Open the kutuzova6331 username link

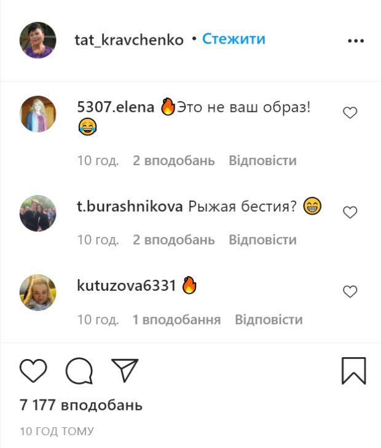pyautogui.click(x=127, y=285)
